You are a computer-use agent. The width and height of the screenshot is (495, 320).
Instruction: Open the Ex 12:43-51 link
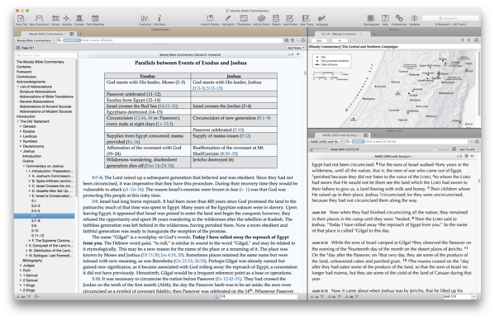[229, 279]
